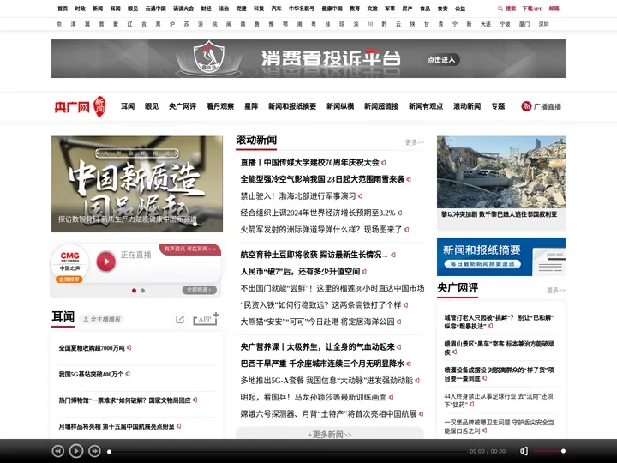Mute audio with the speaker icon
This screenshot has width=617, height=463.
524,451
